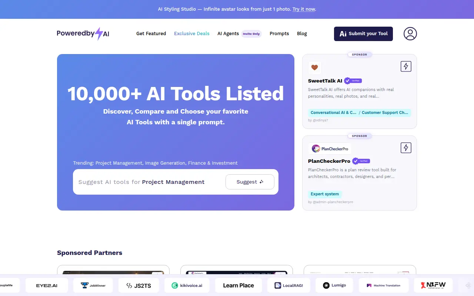Viewport: 474px width, 296px height.
Task: Click SweetTalk AI description text
Action: 351,93
